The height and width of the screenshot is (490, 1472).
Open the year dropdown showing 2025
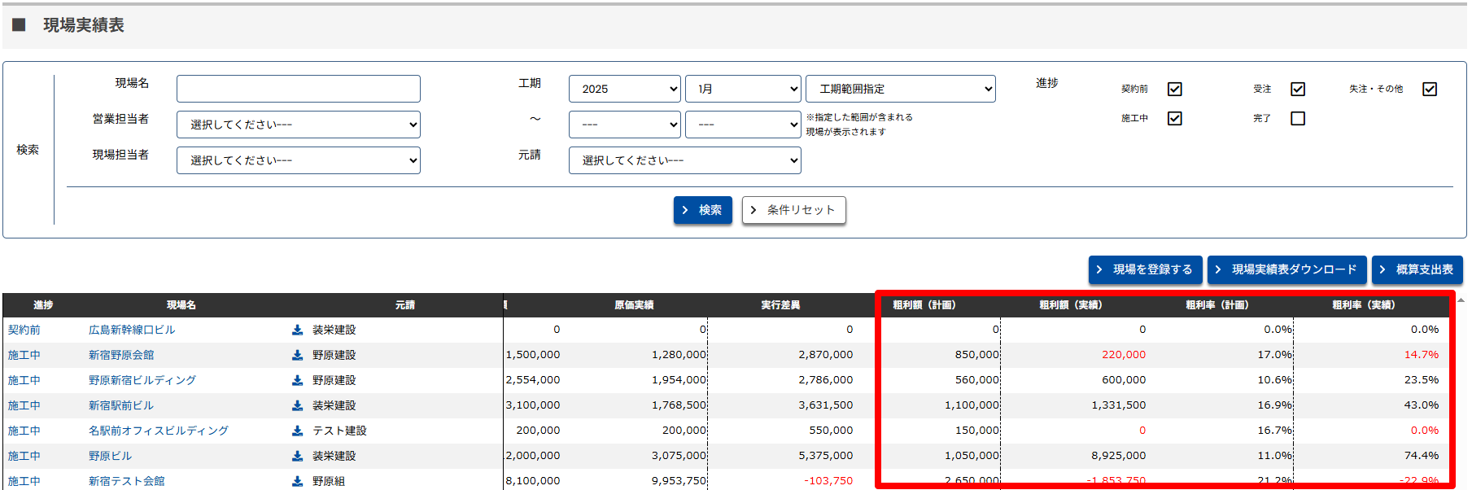[624, 89]
